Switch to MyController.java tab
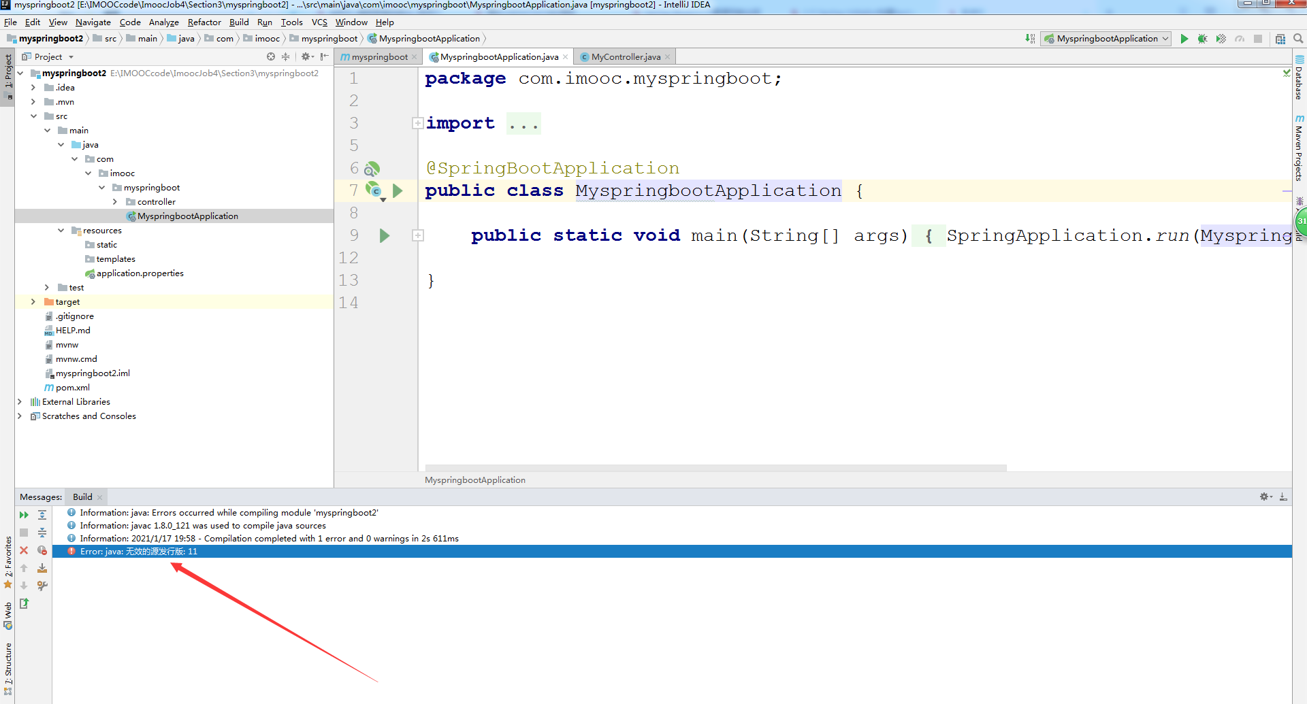Image resolution: width=1307 pixels, height=704 pixels. [x=625, y=57]
